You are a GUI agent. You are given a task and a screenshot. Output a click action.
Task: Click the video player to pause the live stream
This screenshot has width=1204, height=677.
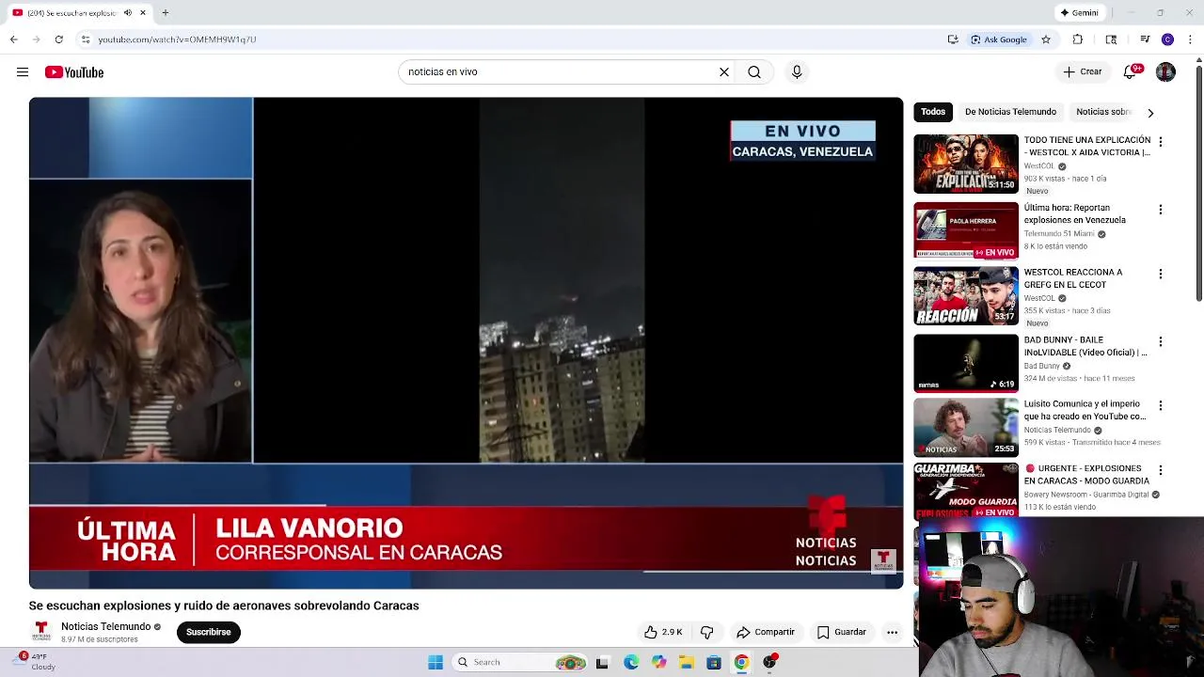[466, 343]
